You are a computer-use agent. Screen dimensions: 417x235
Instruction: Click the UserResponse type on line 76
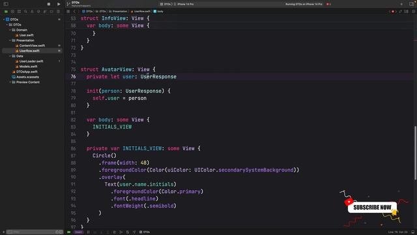[158, 76]
